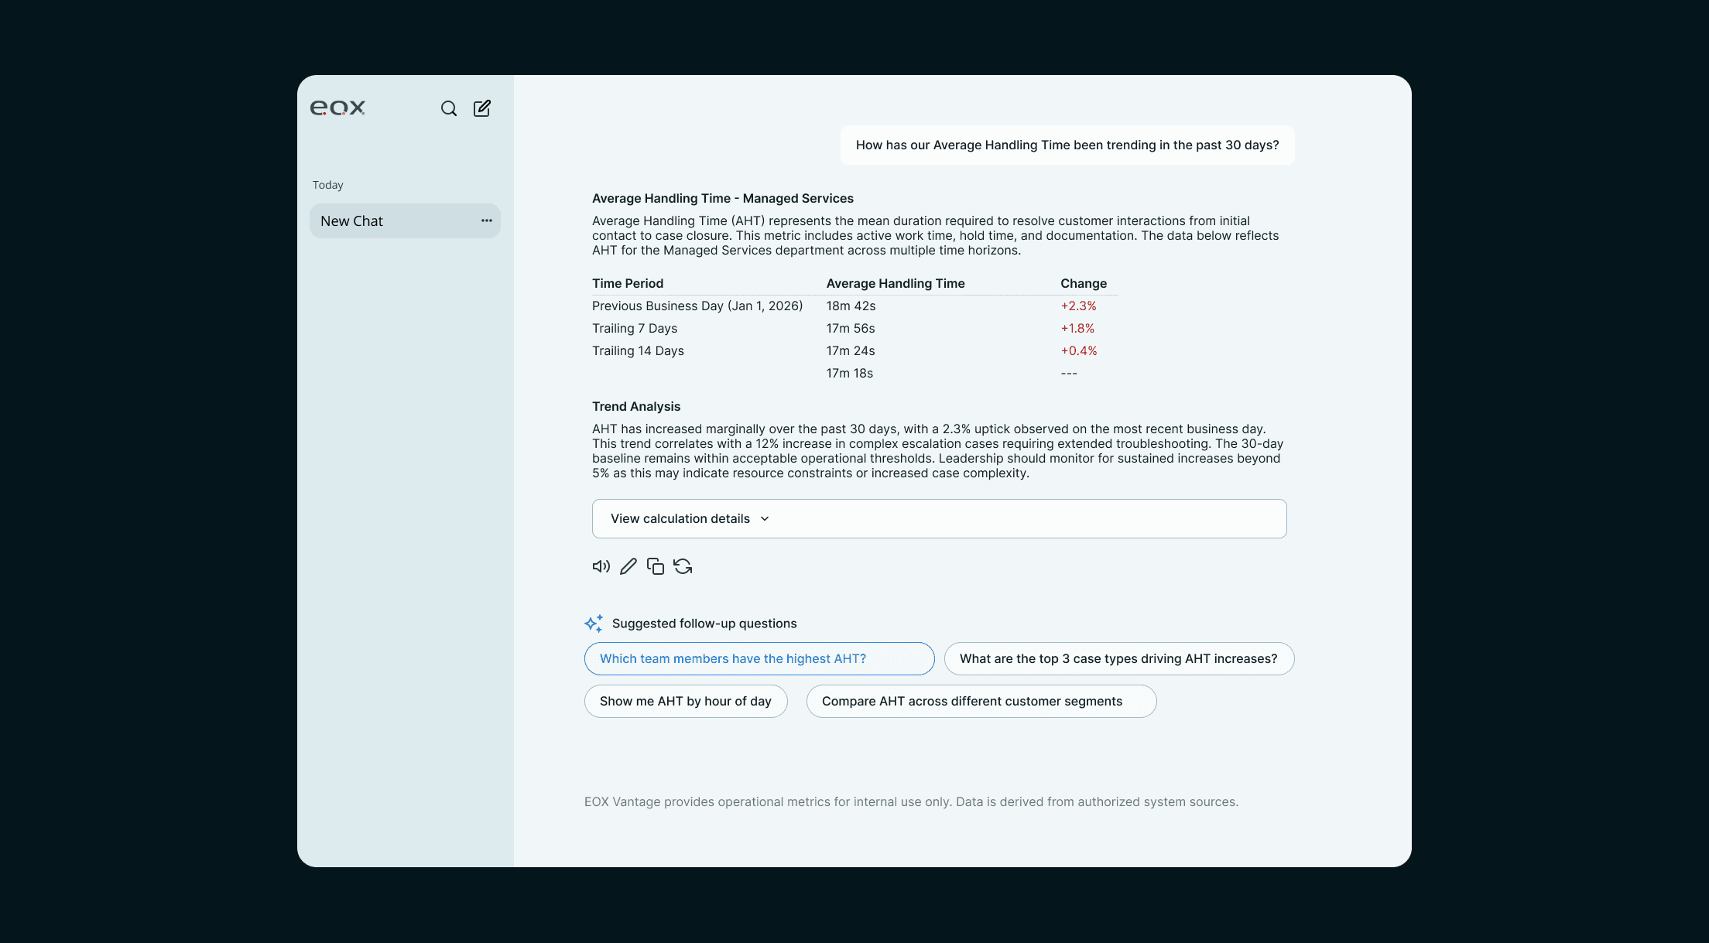Ask which team members have highest AHT
This screenshot has width=1709, height=943.
pos(759,659)
